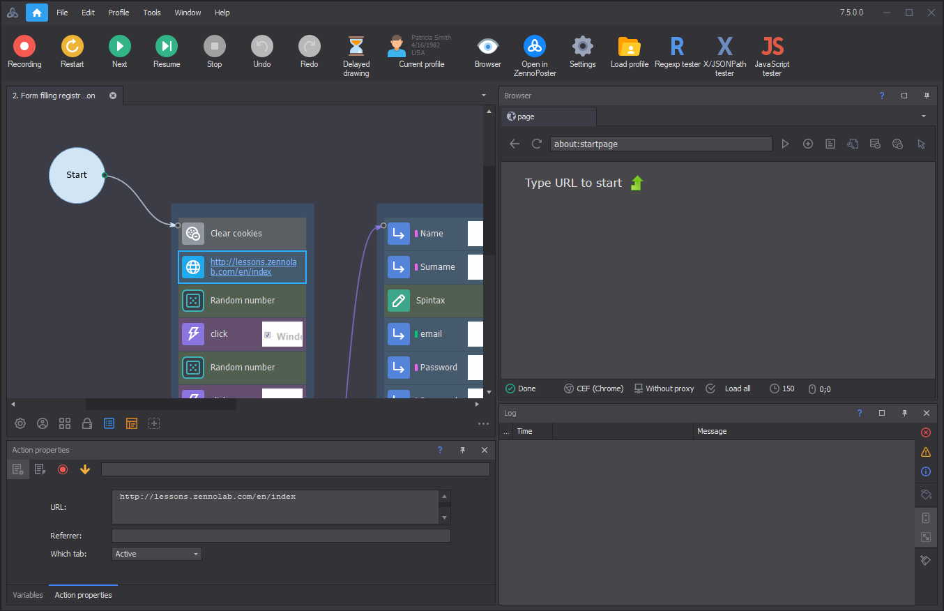Launch the X/JSONPath tester
The width and height of the screenshot is (944, 611).
point(724,47)
